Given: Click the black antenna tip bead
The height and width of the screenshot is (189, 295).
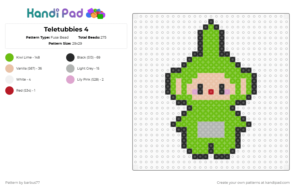Looking at the screenshot, I should coord(211,22).
